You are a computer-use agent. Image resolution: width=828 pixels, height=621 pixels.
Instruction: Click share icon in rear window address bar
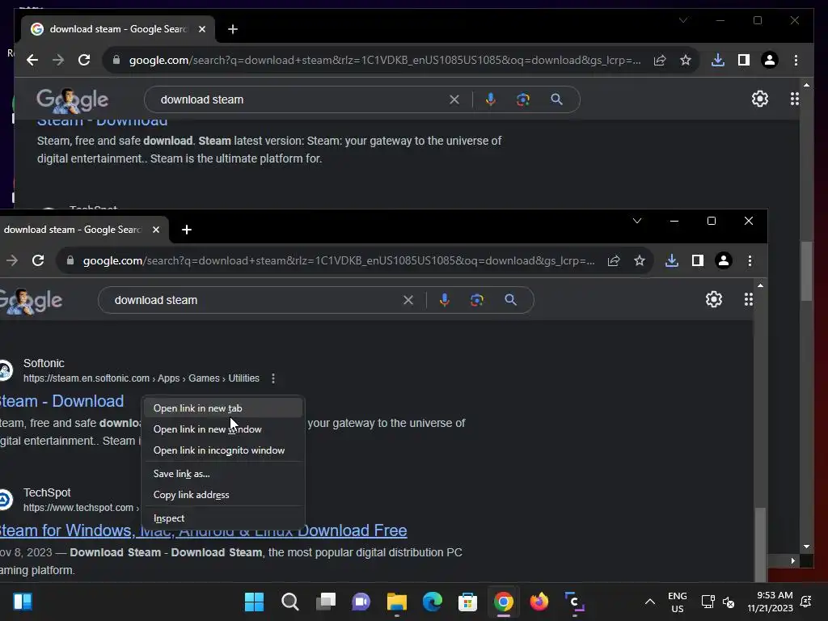[660, 60]
